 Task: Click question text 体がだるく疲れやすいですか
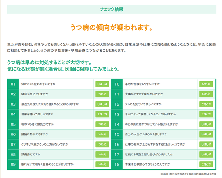38,84
